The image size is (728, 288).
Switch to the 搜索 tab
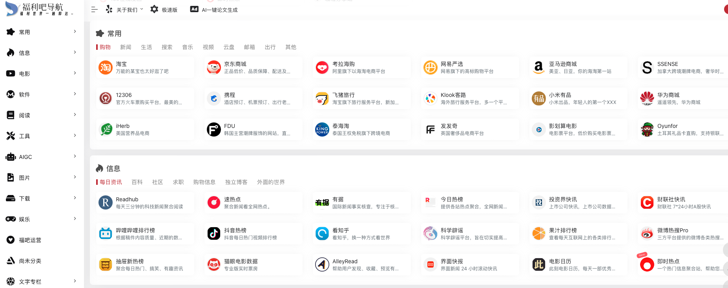click(x=167, y=47)
